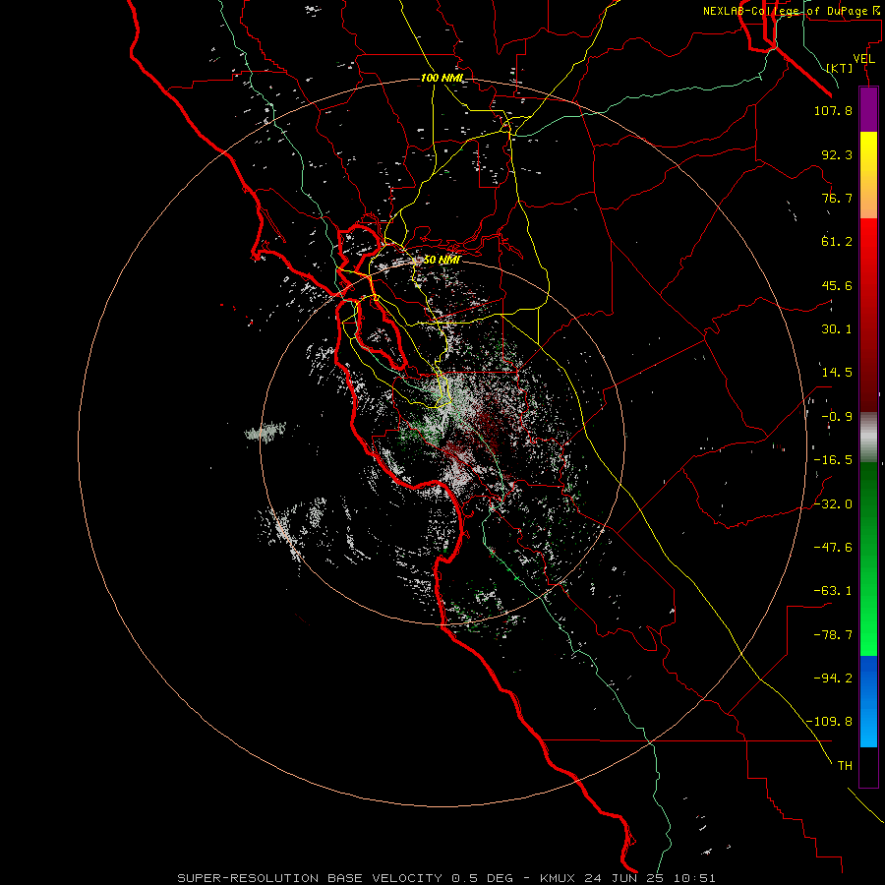This screenshot has height=885, width=885.
Task: Pick the yellow-orange segment of color bar
Action: pos(868,175)
